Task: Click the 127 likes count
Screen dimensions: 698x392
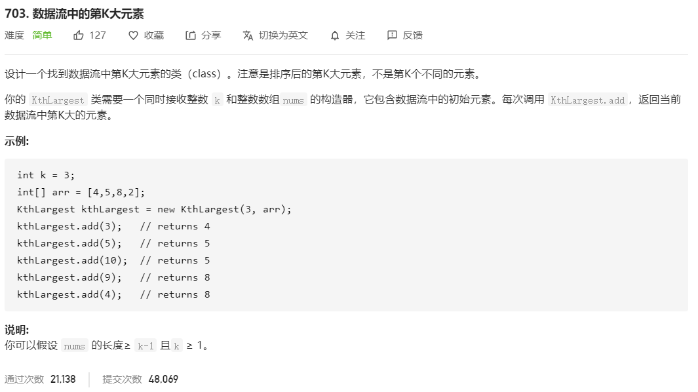Action: pyautogui.click(x=98, y=35)
